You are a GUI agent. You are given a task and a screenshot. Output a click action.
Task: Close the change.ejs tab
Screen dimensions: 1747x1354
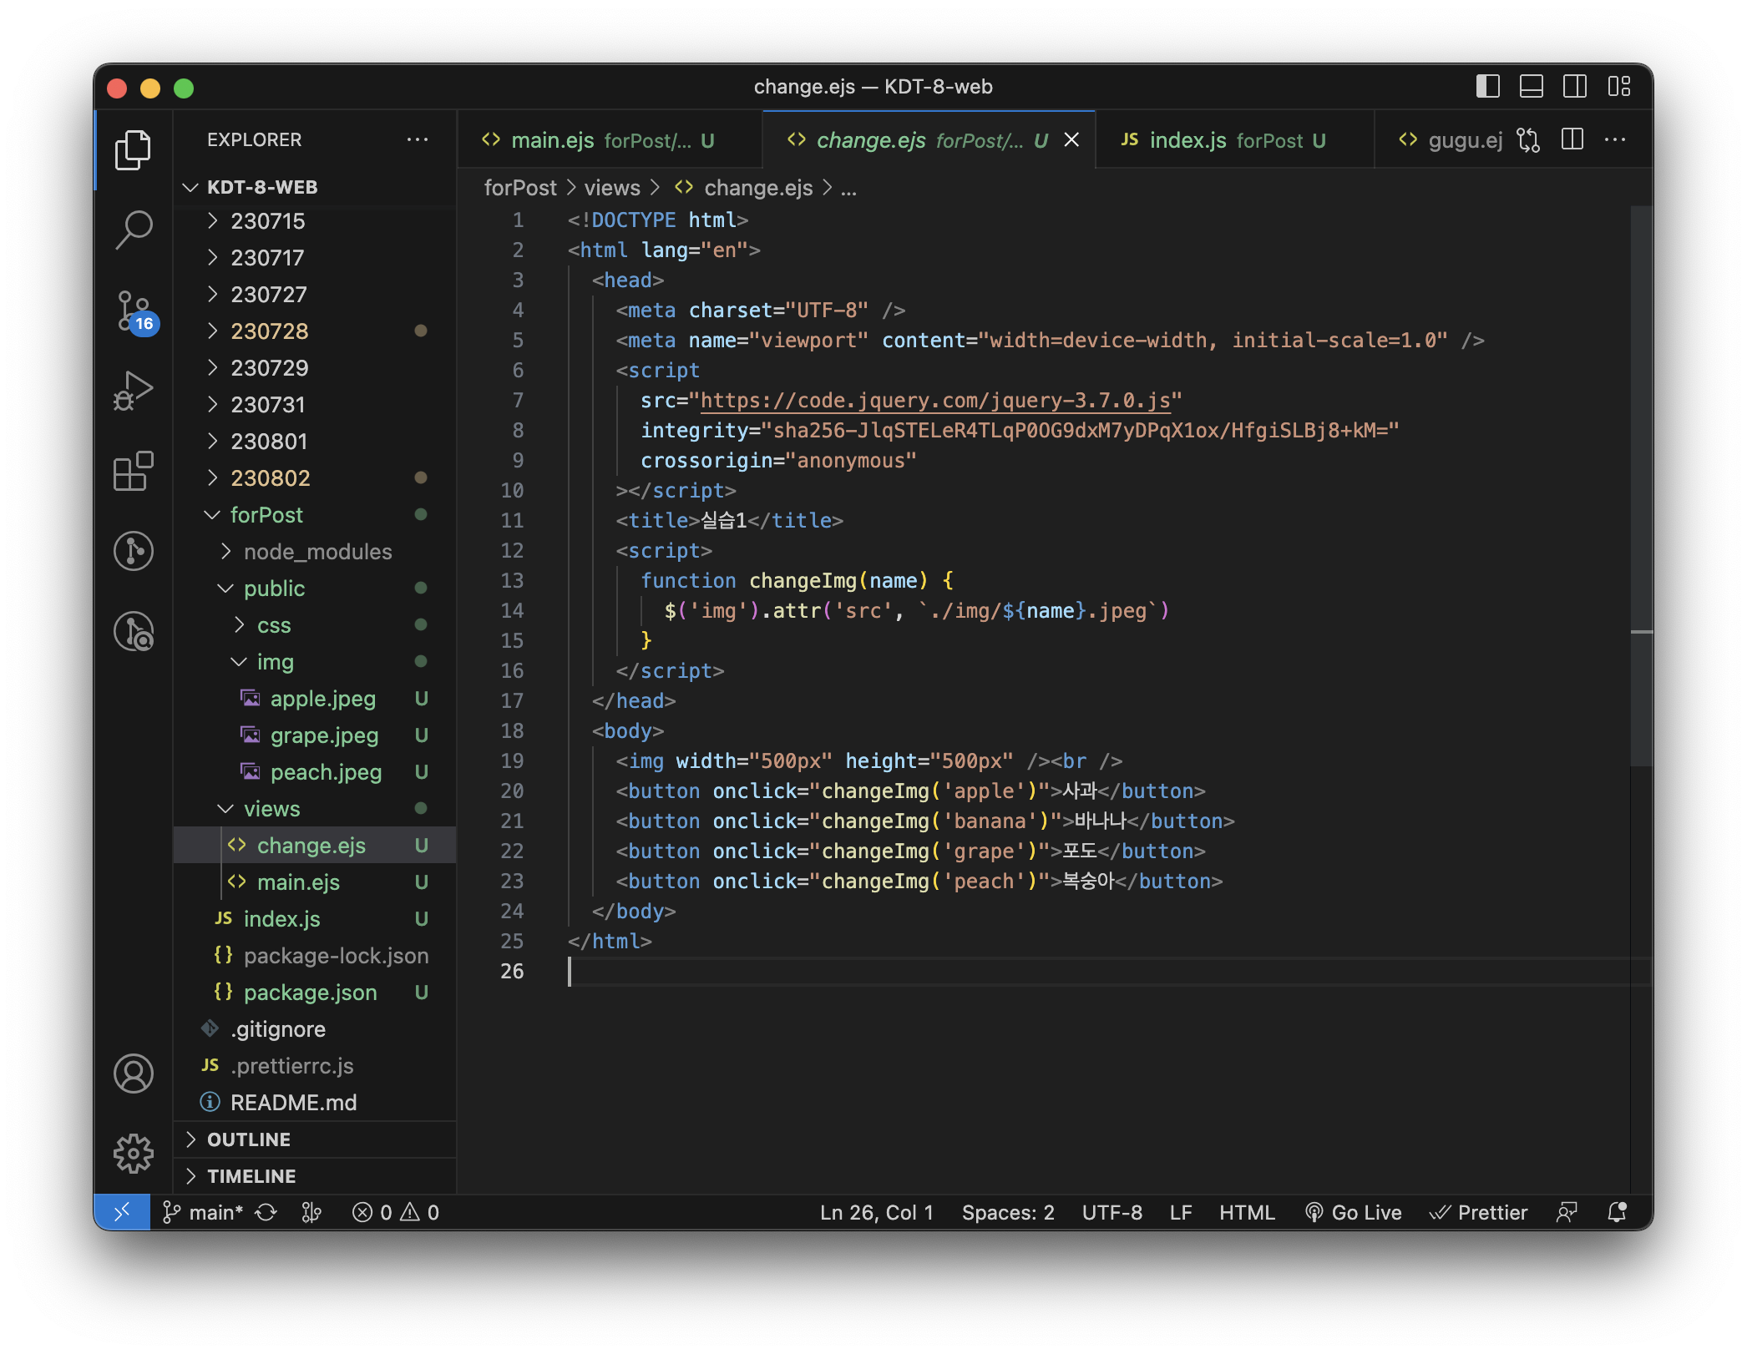1071,140
